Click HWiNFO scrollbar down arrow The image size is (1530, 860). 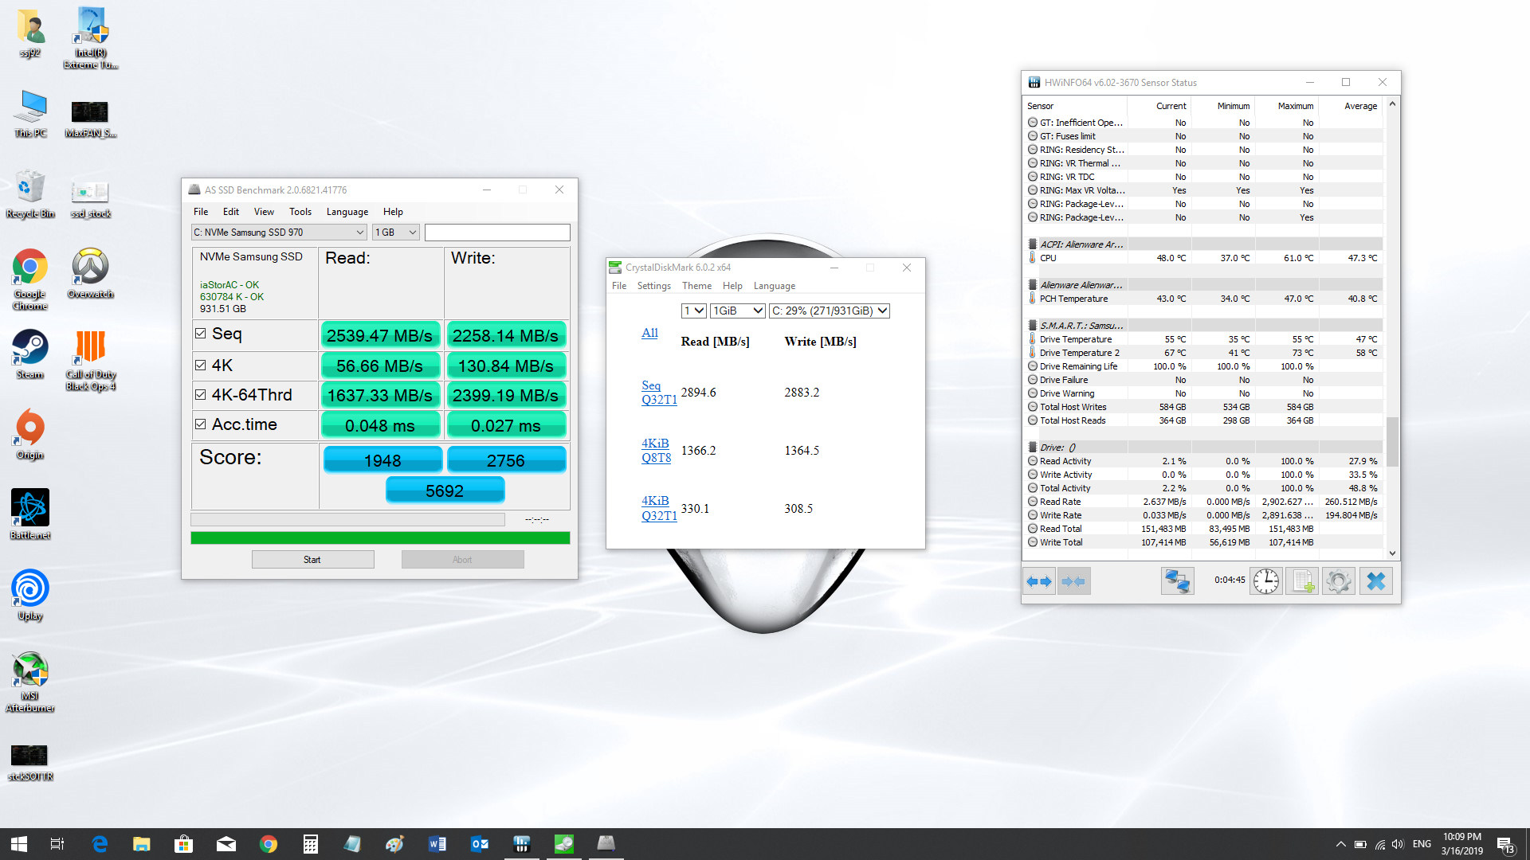pyautogui.click(x=1392, y=553)
